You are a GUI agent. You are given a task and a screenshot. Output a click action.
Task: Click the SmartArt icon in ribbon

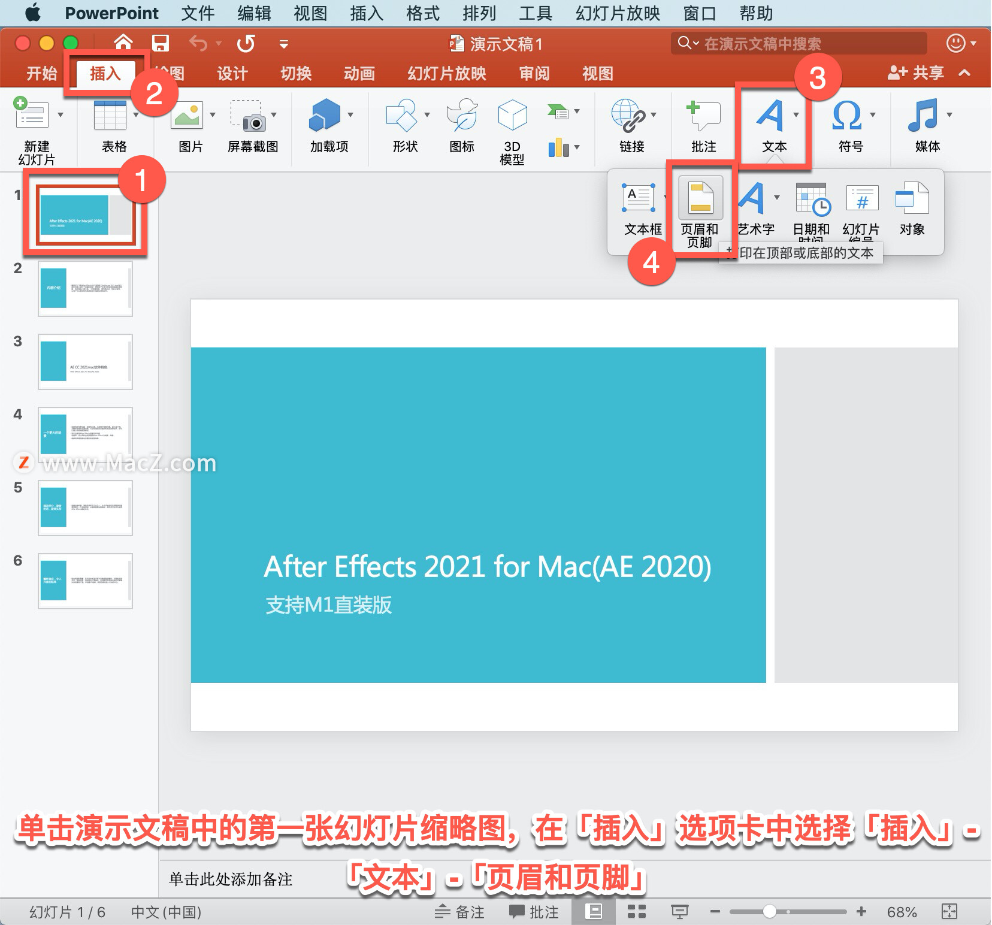click(558, 111)
